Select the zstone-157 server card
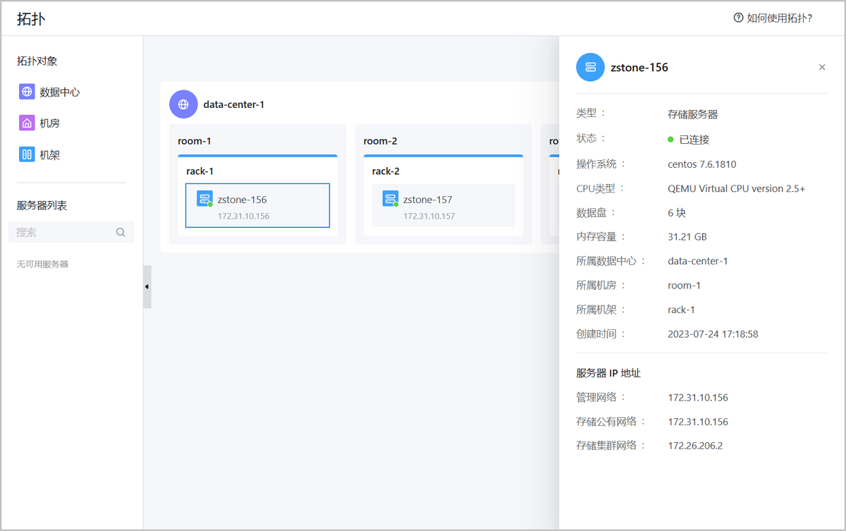This screenshot has width=846, height=531. pyautogui.click(x=443, y=205)
